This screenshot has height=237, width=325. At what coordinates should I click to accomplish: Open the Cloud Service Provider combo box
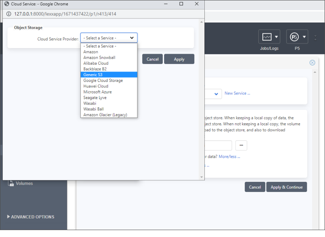(109, 38)
